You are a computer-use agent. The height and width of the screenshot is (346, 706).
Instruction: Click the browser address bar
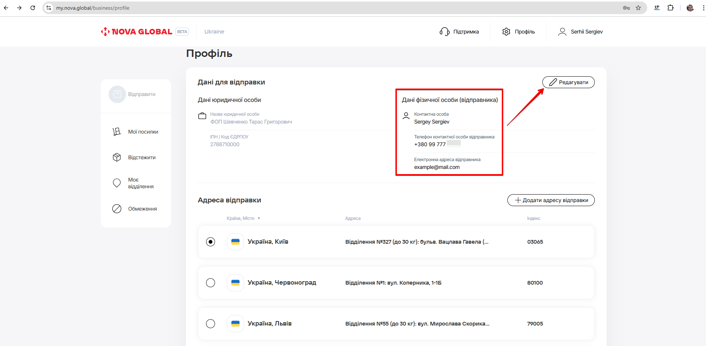(x=335, y=8)
